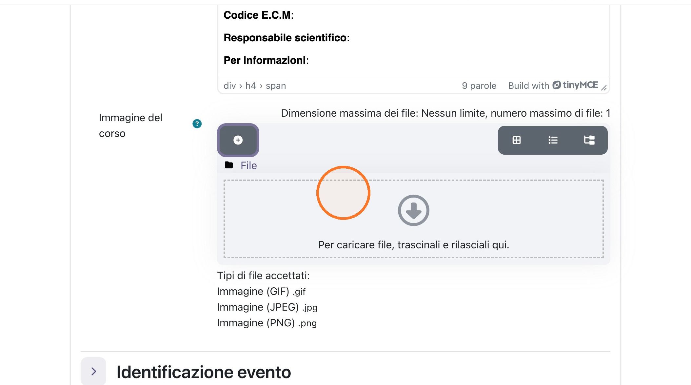
Task: Click the Identificazione evento heading
Action: click(204, 372)
